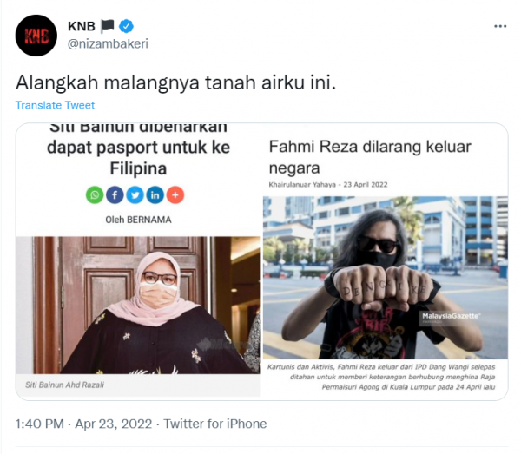
Task: Click the Twitter for iPhone source link
Action: [215, 424]
